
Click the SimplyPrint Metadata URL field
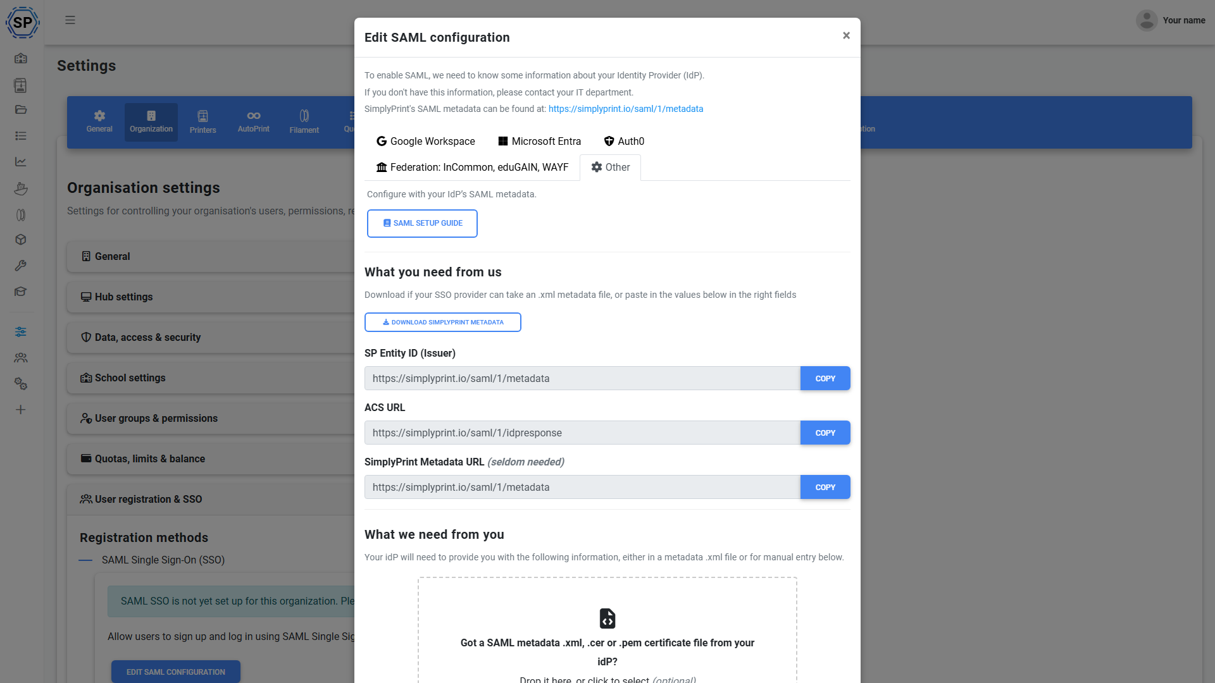(x=582, y=488)
